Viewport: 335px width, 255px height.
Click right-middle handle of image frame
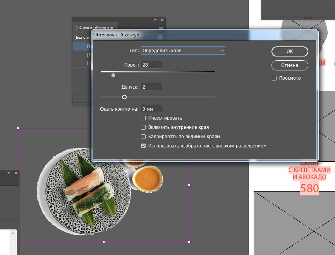(x=189, y=185)
